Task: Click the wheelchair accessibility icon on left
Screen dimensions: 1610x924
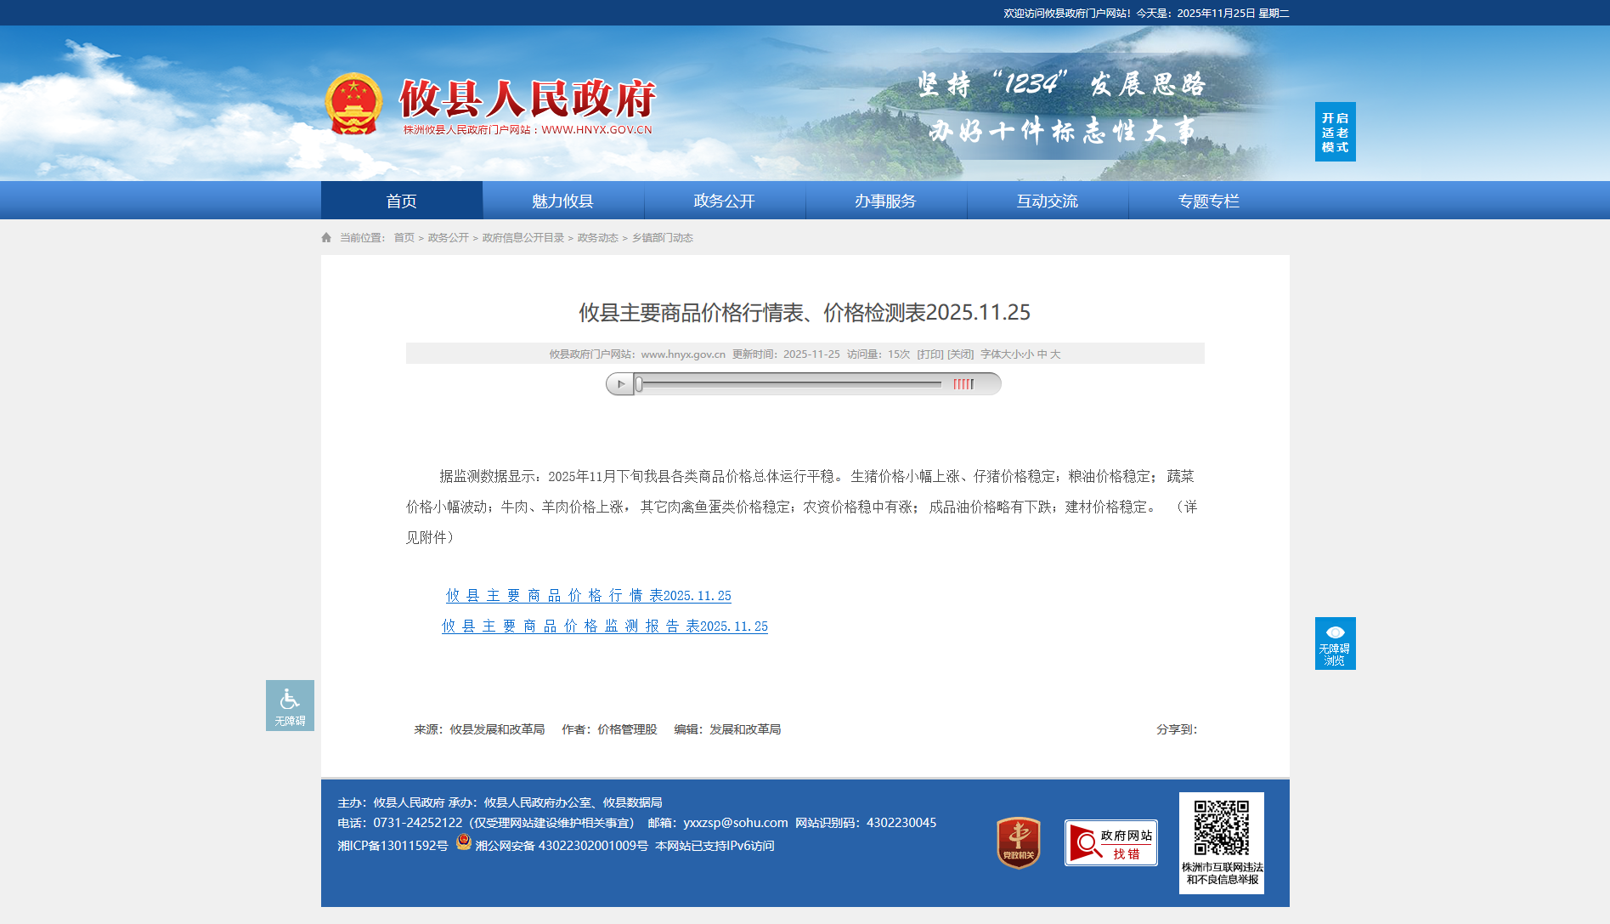Action: (290, 705)
